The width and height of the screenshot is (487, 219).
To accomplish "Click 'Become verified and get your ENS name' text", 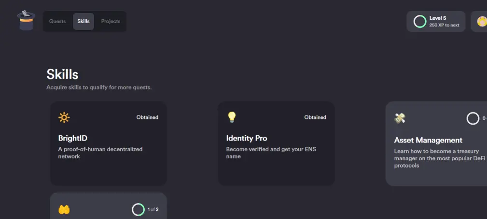I will [x=271, y=153].
